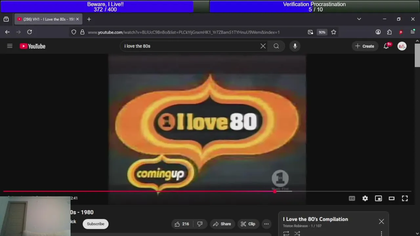Image resolution: width=420 pixels, height=236 pixels.
Task: Open browser extensions puzzle icon
Action: point(389,32)
